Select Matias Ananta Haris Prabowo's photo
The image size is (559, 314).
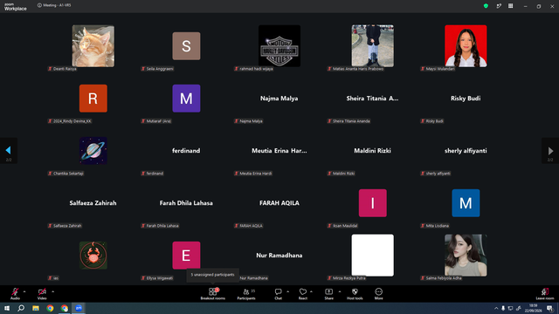point(373,46)
